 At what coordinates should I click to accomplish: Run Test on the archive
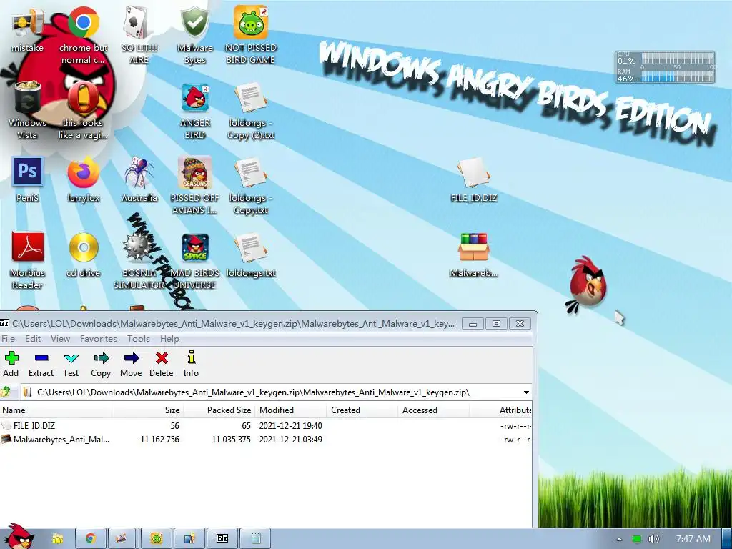point(71,364)
